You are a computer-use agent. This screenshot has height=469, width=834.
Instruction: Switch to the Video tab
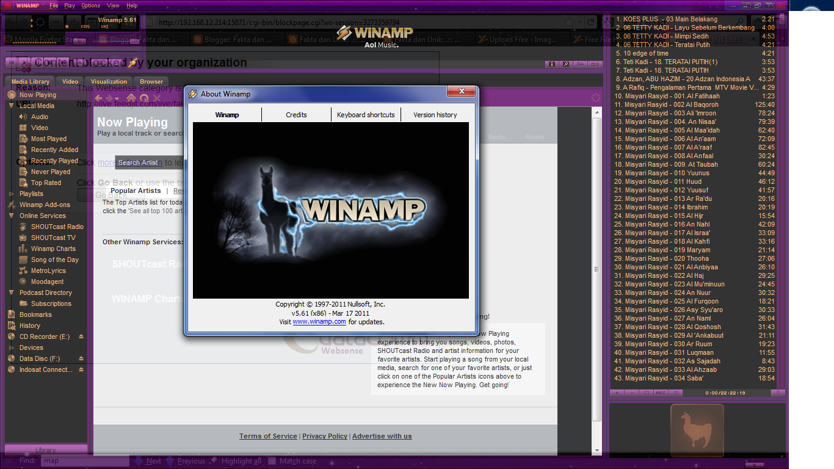pos(70,81)
